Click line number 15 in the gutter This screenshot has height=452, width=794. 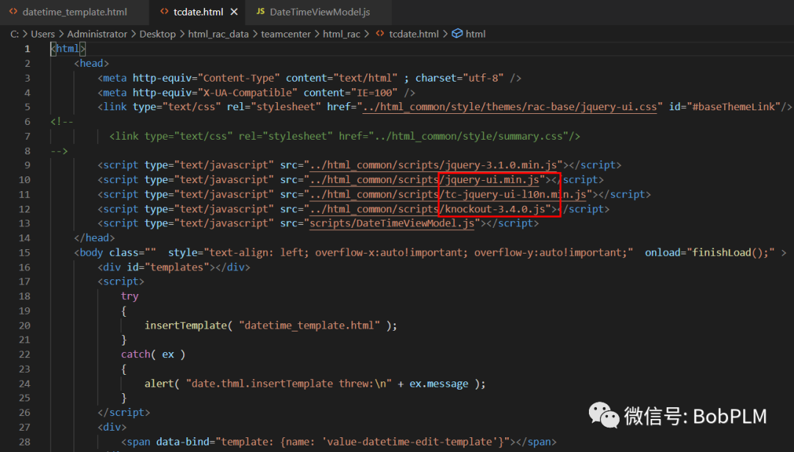24,253
